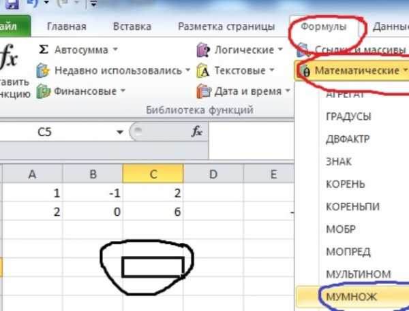Select the ЗНАК function
Screen dimensions: 409x311
pos(339,161)
